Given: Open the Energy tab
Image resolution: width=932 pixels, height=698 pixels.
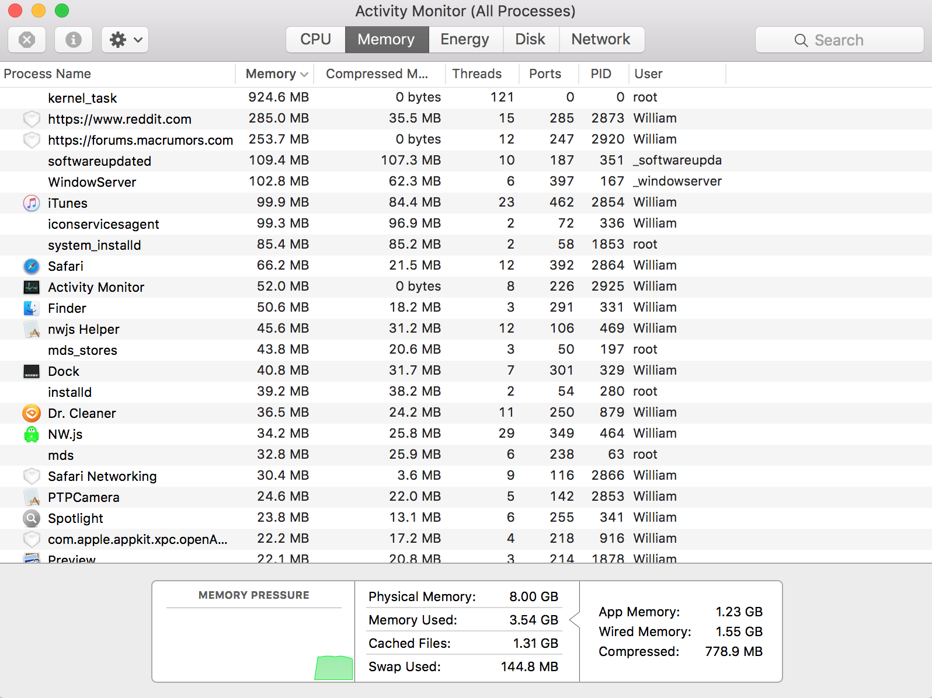Looking at the screenshot, I should (465, 39).
